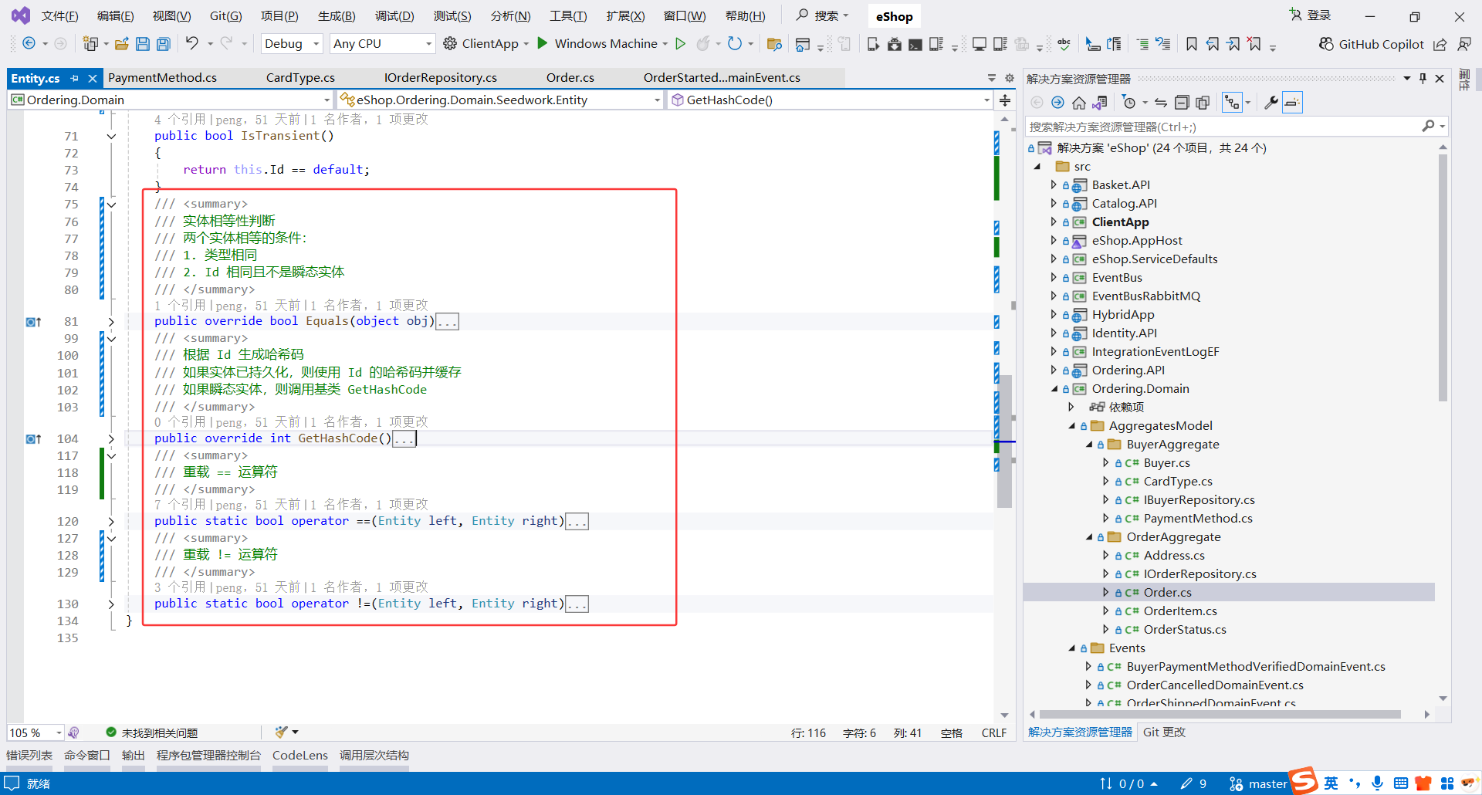Open GitHub Copilot
The height and width of the screenshot is (795, 1482).
click(1371, 44)
